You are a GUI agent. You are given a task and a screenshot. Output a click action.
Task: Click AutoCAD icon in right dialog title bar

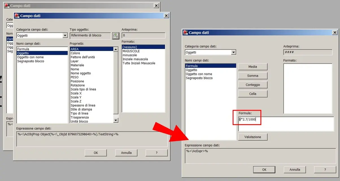pos(186,33)
